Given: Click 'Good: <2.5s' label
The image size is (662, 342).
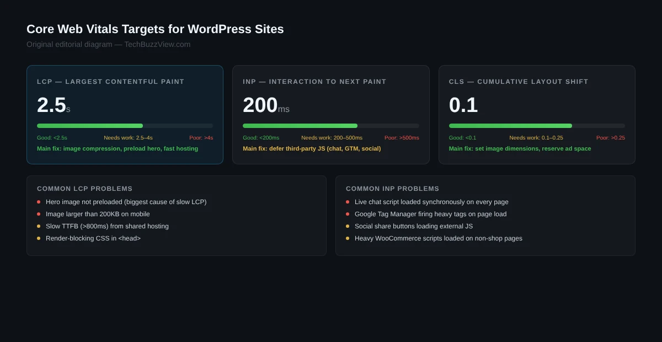Looking at the screenshot, I should tap(52, 138).
